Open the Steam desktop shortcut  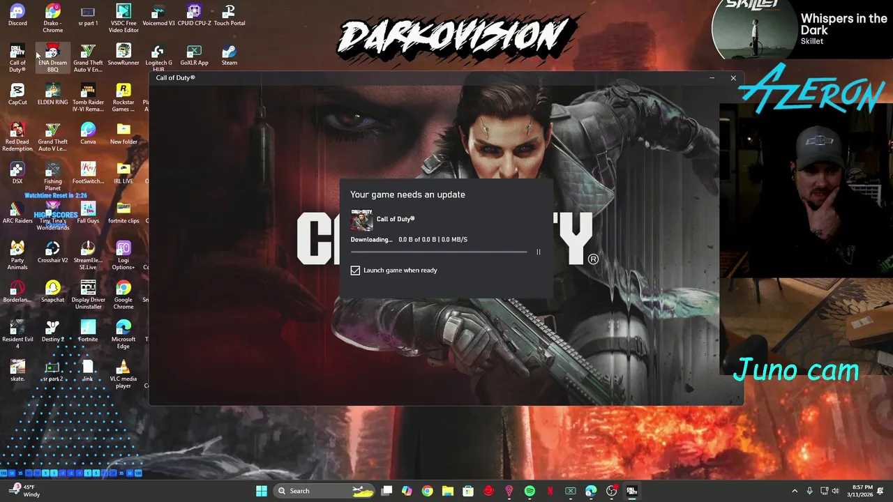tap(229, 55)
